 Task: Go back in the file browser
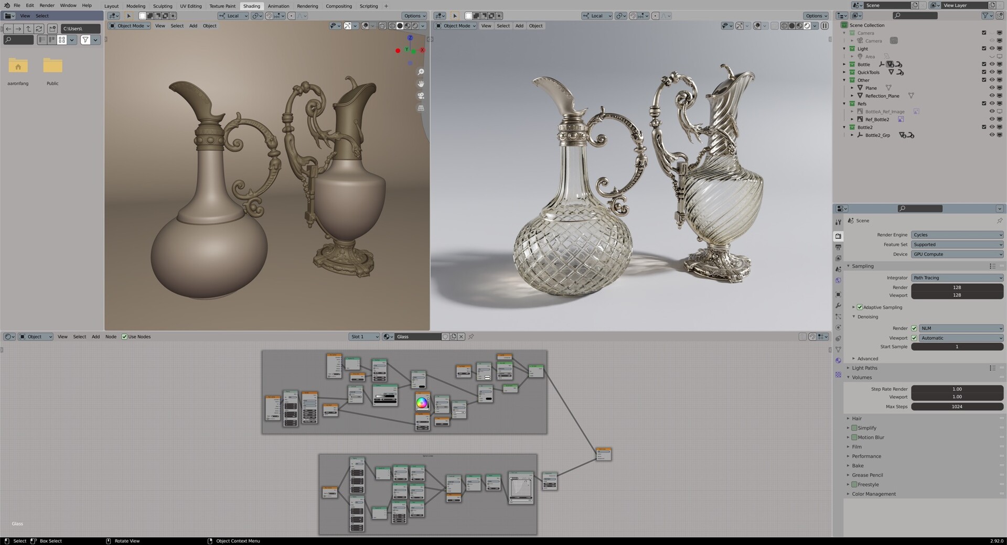[8, 29]
